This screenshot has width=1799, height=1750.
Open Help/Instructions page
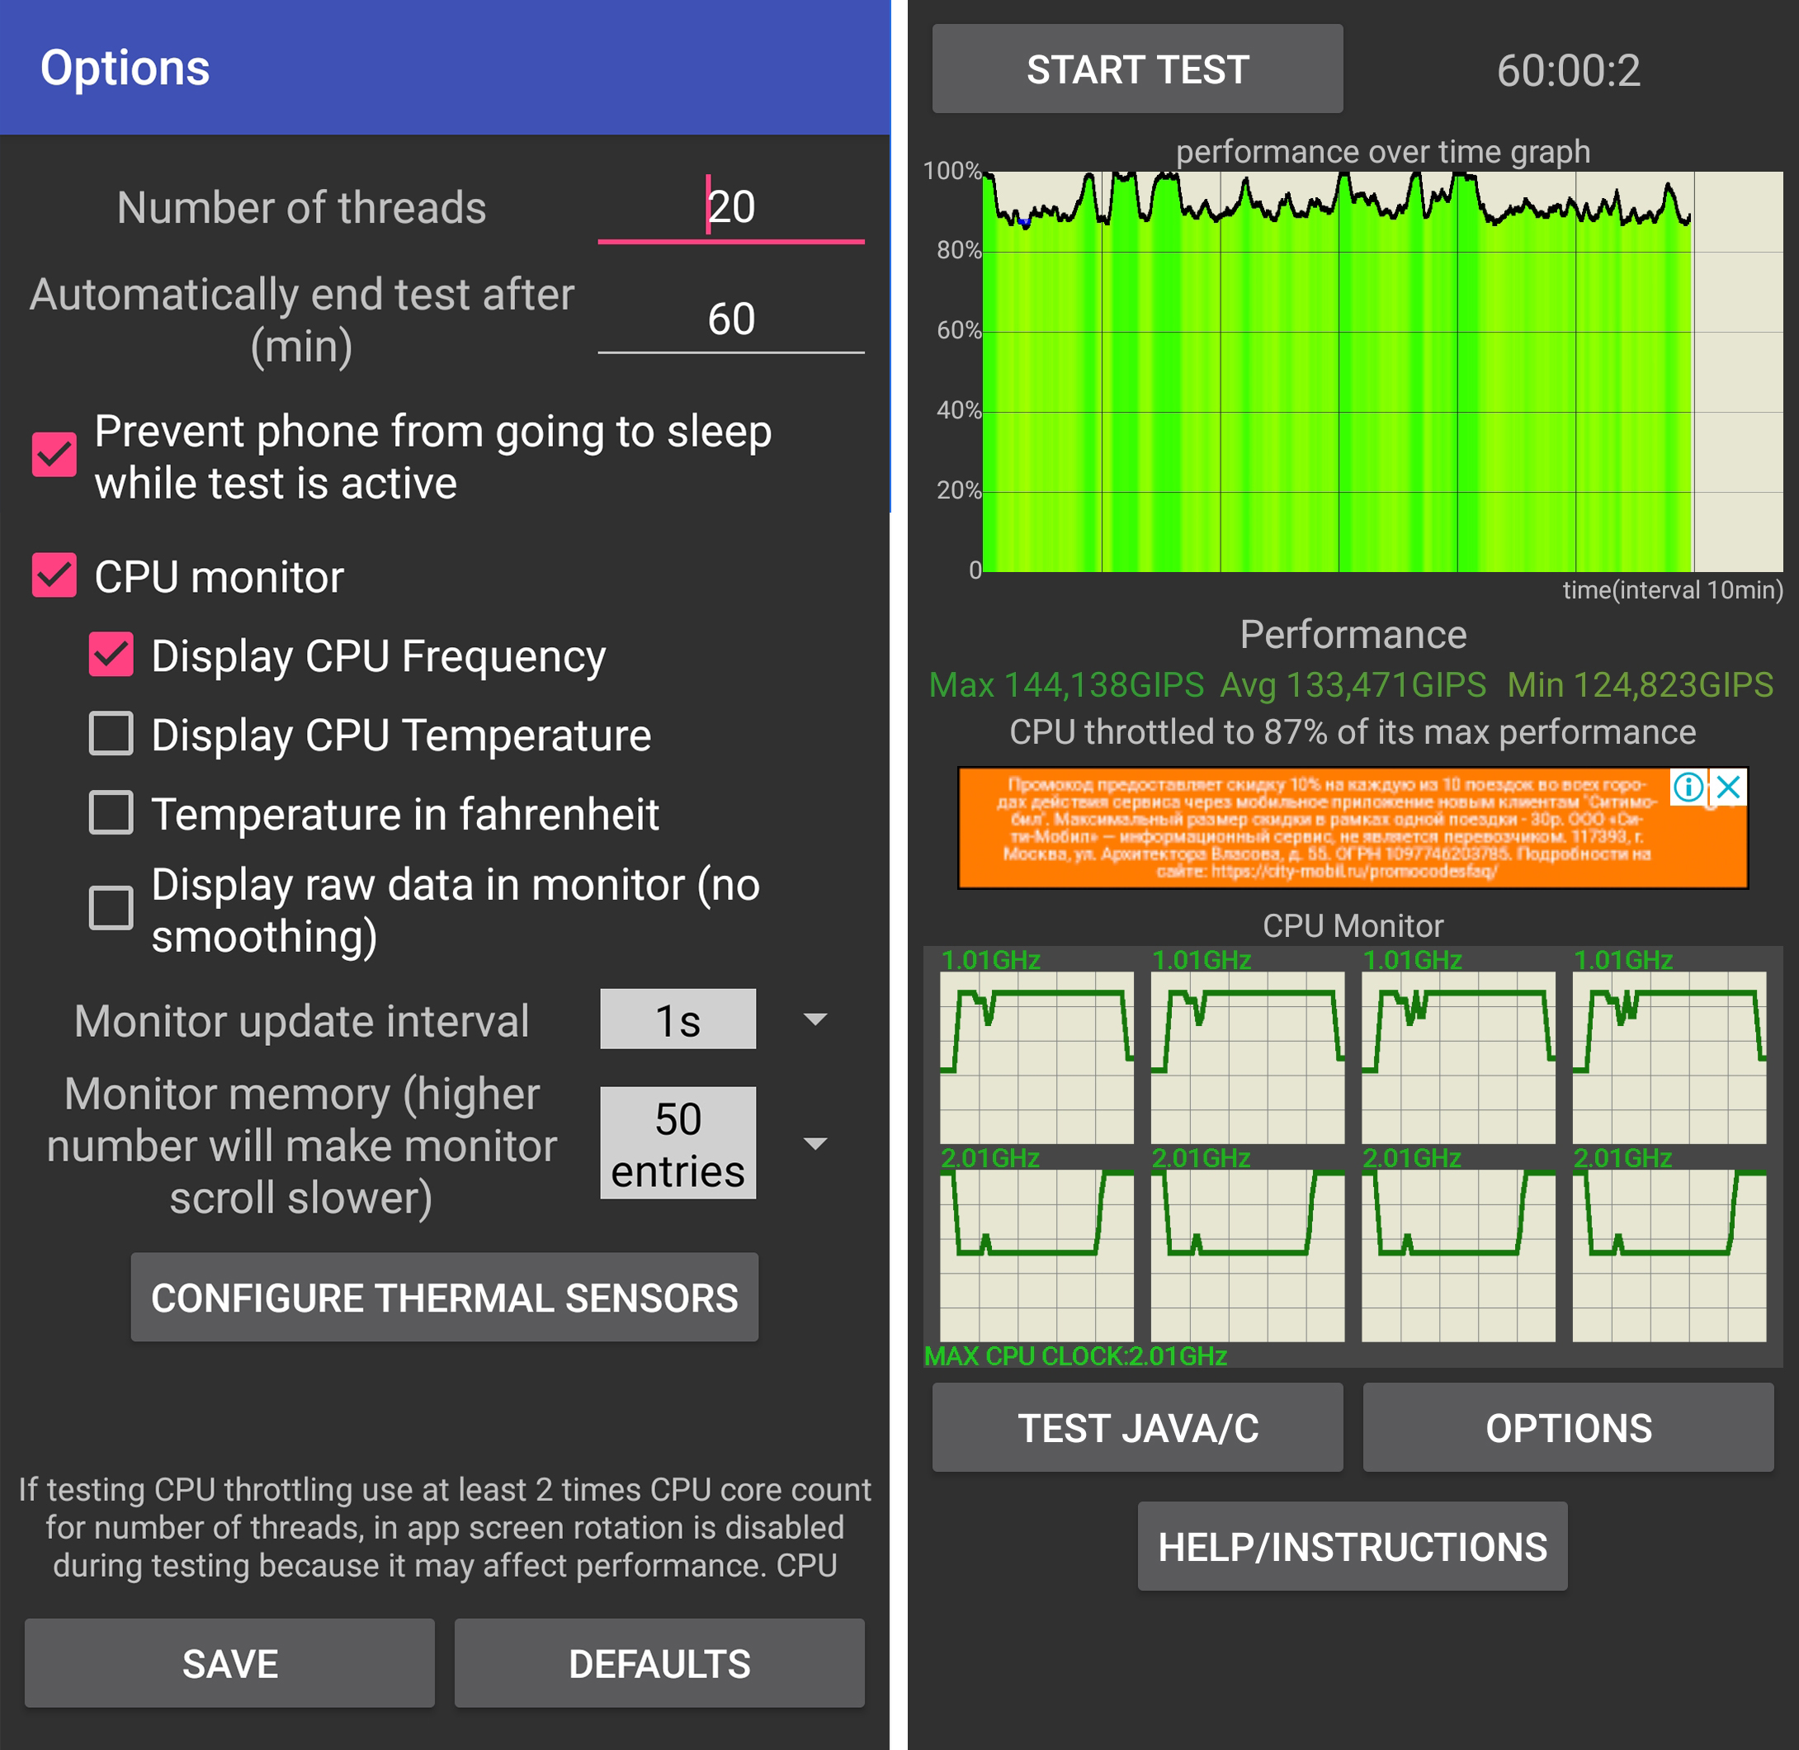1352,1546
